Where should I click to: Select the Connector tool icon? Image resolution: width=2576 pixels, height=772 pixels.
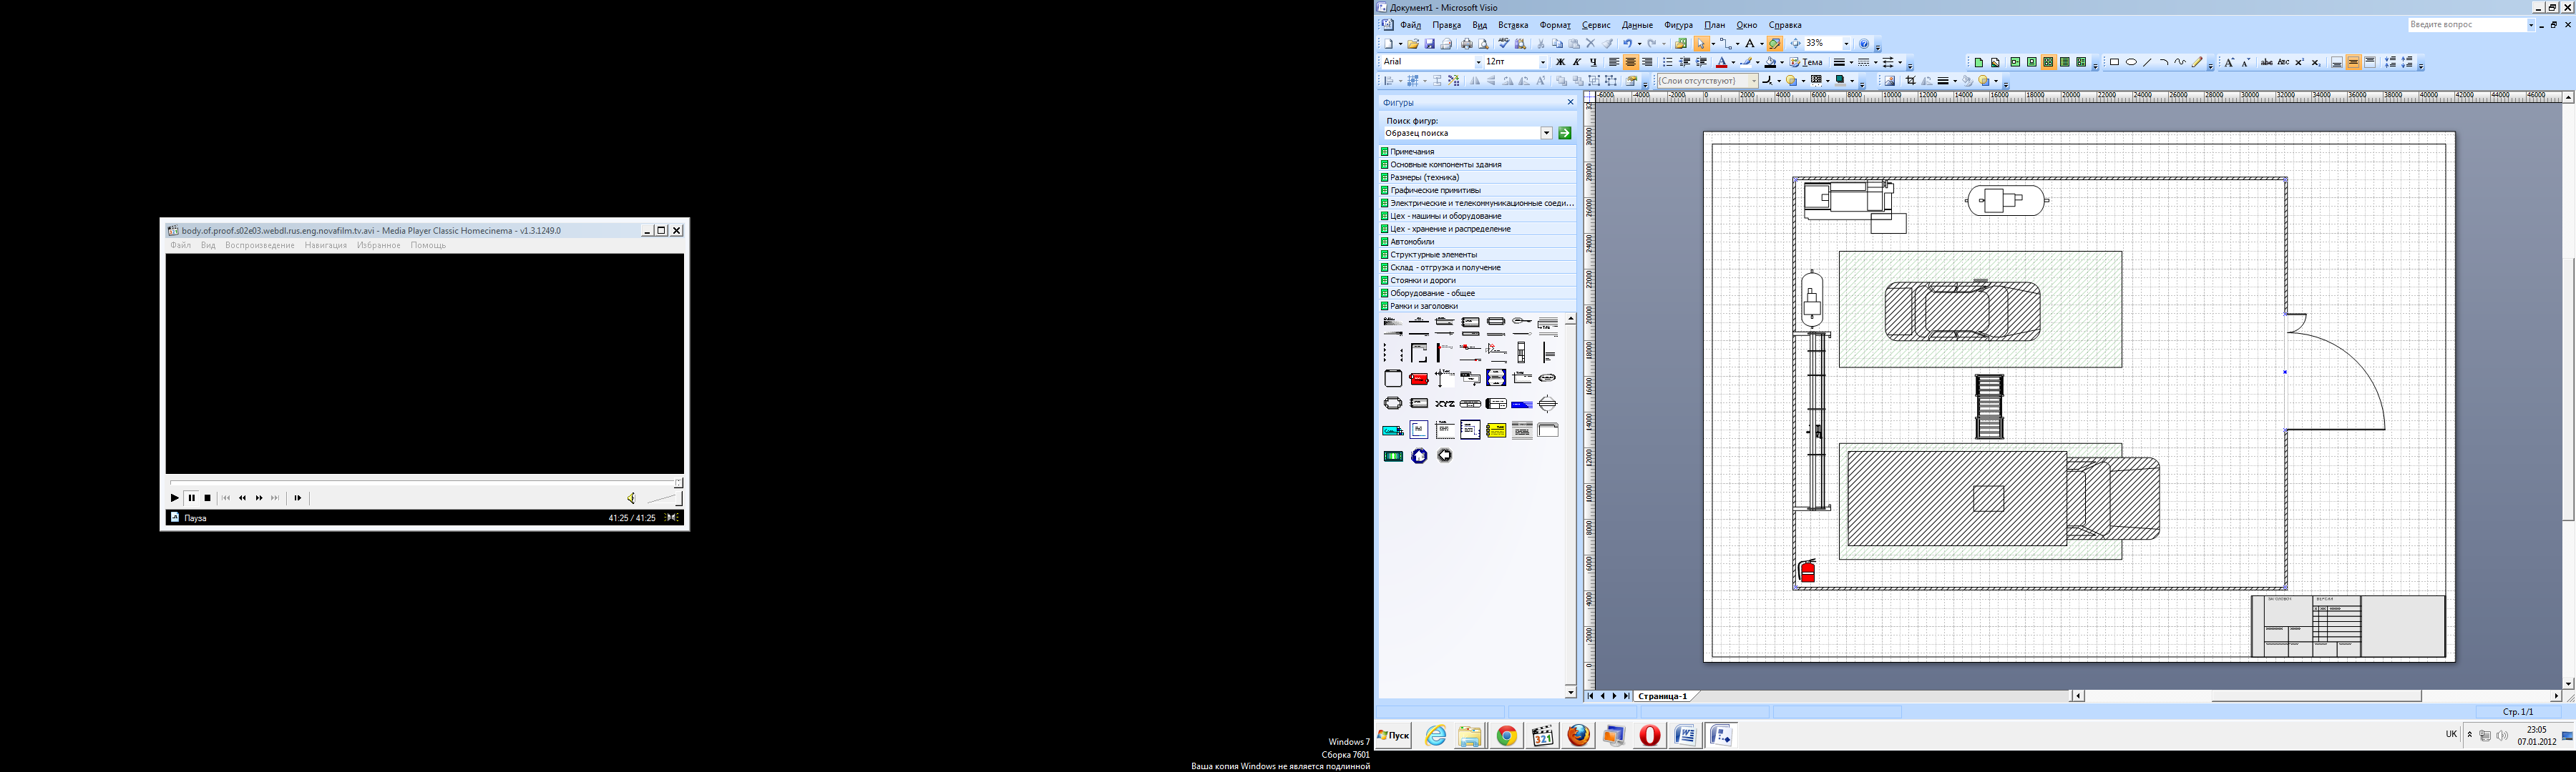coord(1726,44)
